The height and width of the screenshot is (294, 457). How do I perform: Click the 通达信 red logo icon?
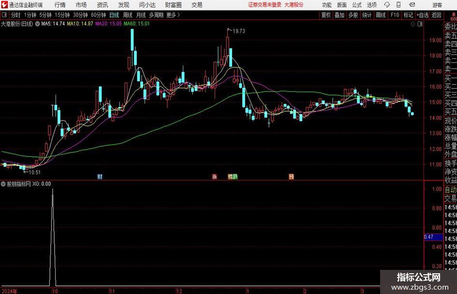(4, 5)
